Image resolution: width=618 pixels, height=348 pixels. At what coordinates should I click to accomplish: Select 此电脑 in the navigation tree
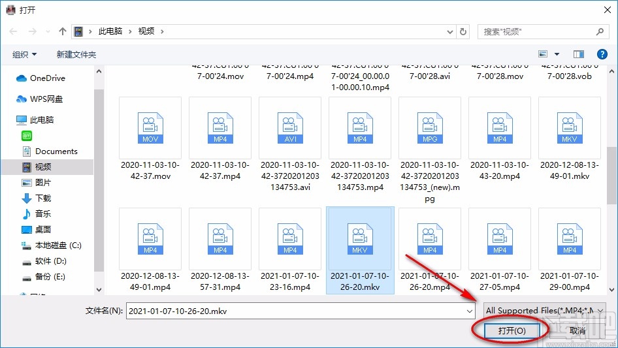[35, 120]
